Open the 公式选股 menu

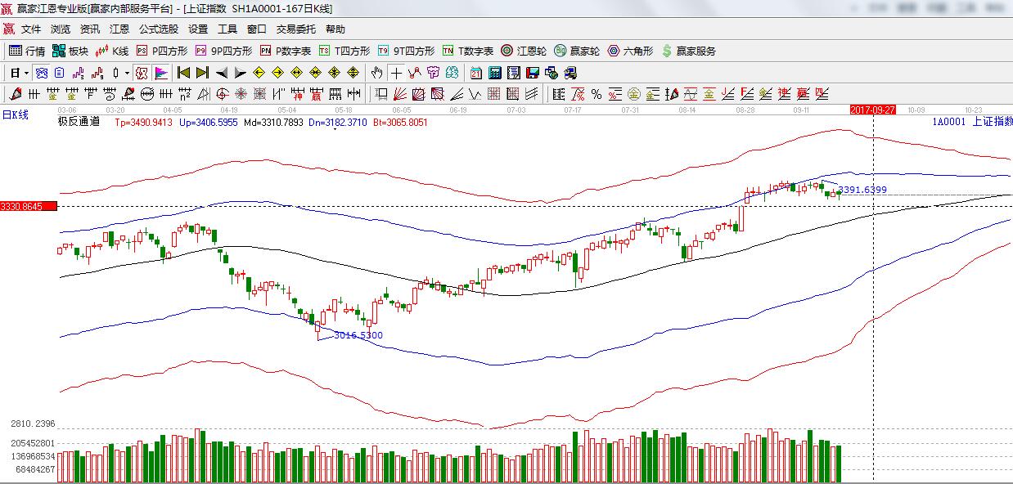(x=158, y=29)
